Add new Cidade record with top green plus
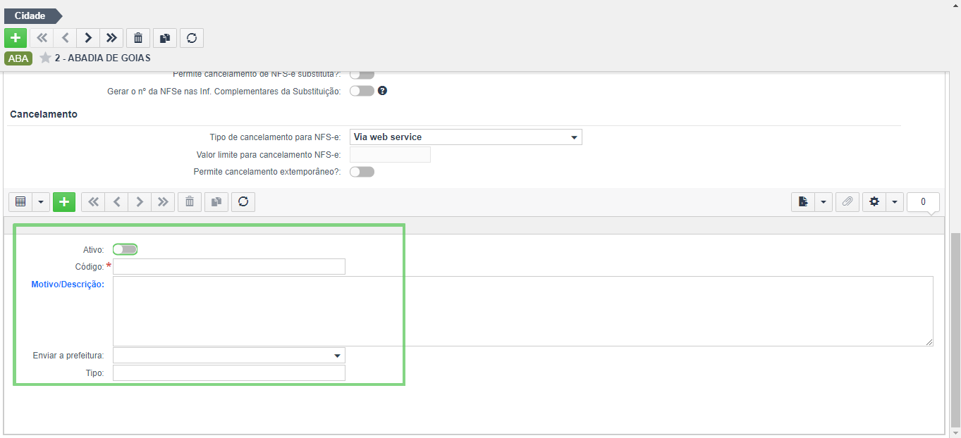 pos(16,38)
